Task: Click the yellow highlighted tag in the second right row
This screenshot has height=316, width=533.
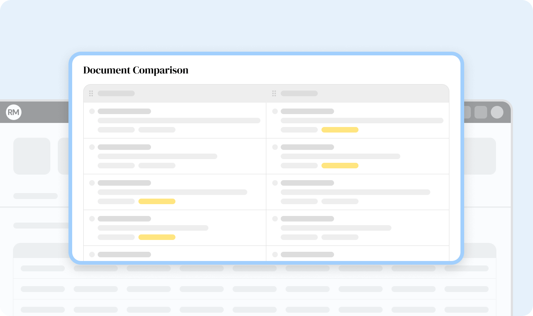Action: coord(340,165)
